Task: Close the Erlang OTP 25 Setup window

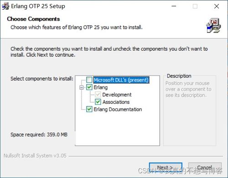Action: pyautogui.click(x=217, y=6)
